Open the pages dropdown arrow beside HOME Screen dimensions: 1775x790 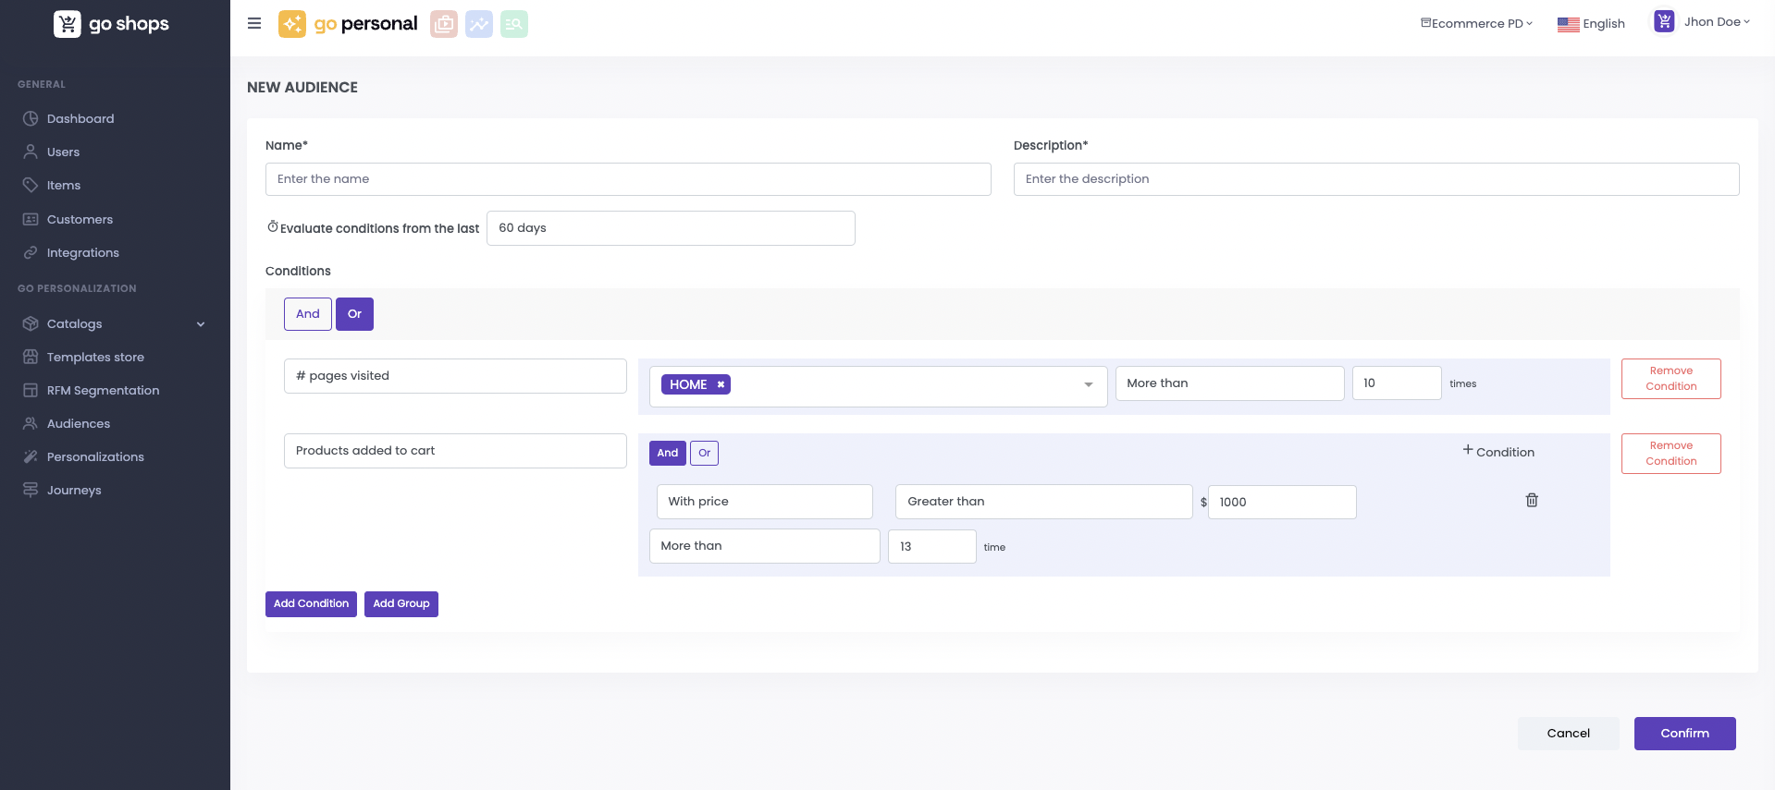[x=1089, y=384]
